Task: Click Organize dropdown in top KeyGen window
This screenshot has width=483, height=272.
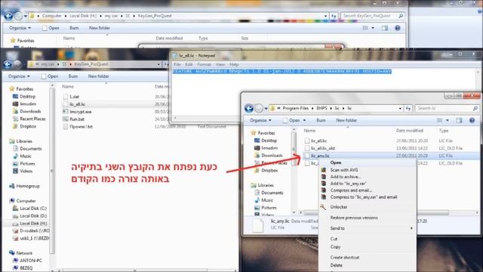Action: tap(20, 28)
